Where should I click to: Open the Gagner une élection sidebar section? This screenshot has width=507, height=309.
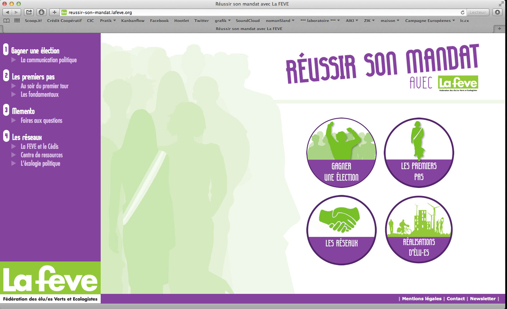click(x=35, y=51)
